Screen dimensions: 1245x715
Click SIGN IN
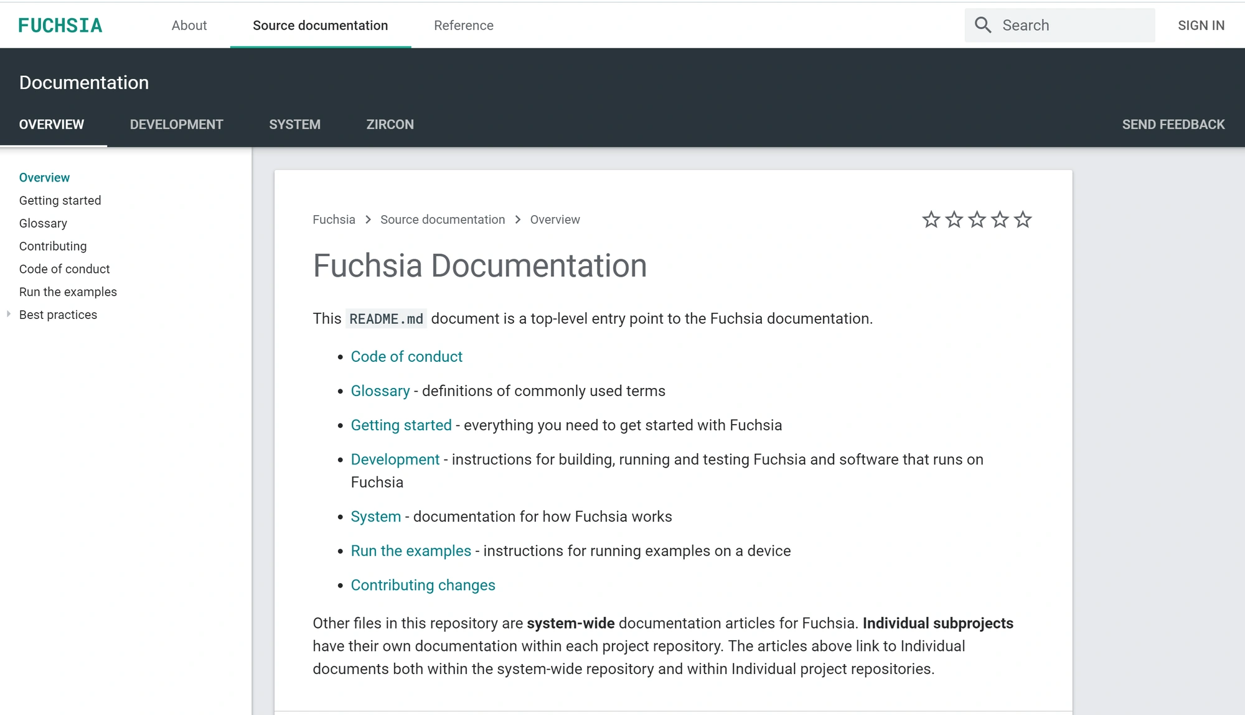[1201, 25]
